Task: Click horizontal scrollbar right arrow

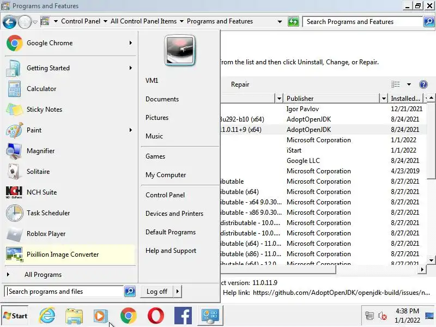Action: [x=422, y=269]
